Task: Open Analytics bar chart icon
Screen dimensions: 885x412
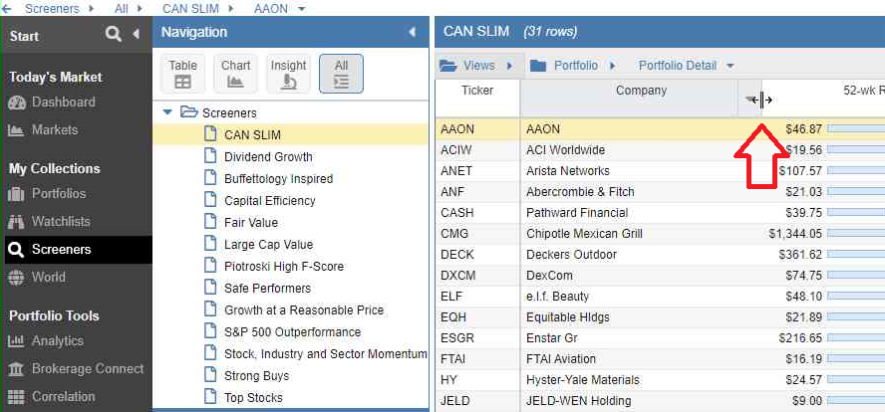Action: 16,341
